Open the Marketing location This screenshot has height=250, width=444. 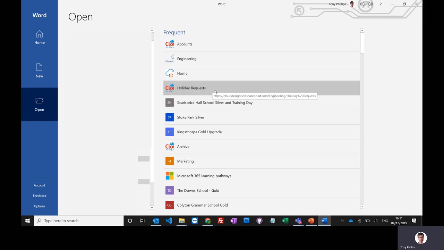pyautogui.click(x=262, y=161)
